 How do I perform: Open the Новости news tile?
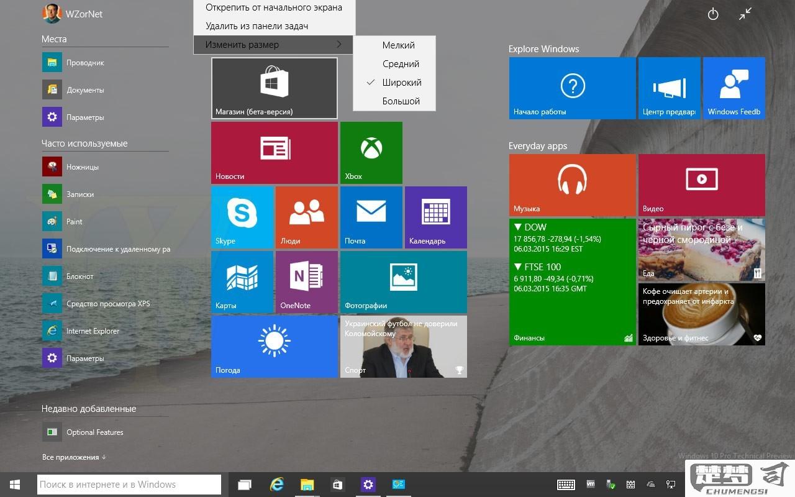pos(275,153)
